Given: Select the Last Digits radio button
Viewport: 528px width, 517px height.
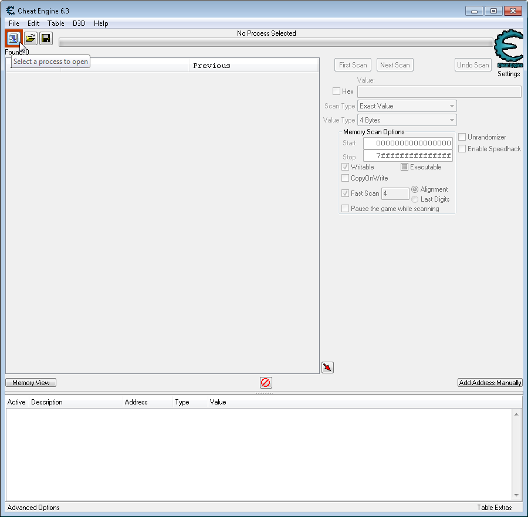Looking at the screenshot, I should coord(415,199).
